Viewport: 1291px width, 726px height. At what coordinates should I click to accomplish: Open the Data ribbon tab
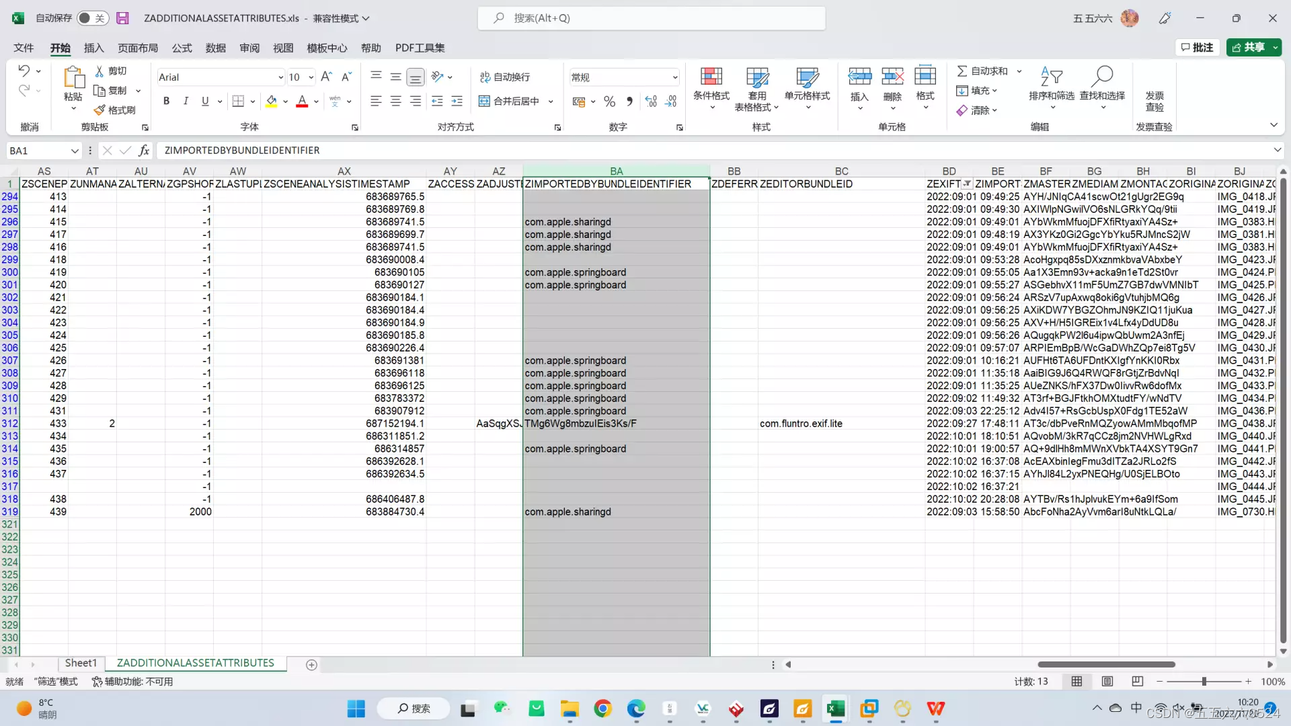click(215, 48)
